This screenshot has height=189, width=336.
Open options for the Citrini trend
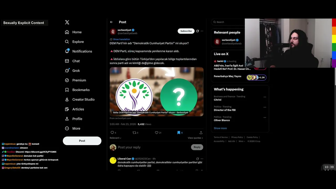[265, 97]
